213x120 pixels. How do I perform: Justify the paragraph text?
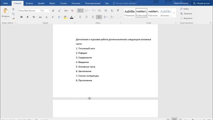click(x=99, y=17)
